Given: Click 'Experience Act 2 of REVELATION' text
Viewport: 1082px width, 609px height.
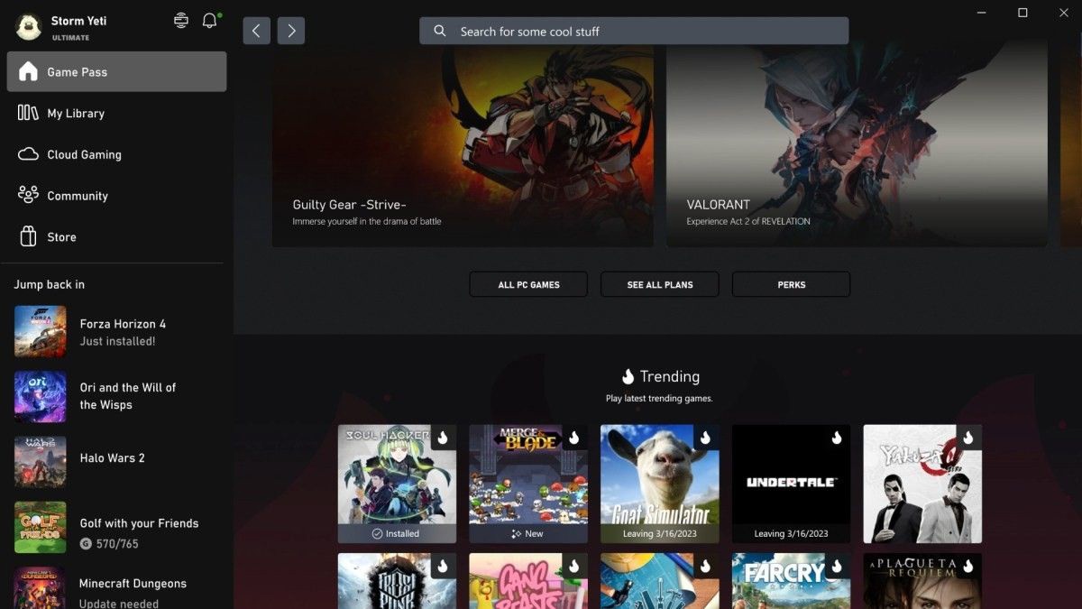Looking at the screenshot, I should coord(748,221).
